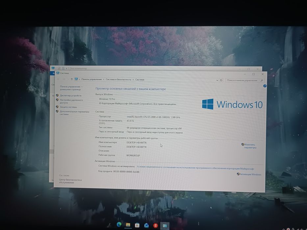
Task: Open Дополнительные параметры системы
Action: tap(74, 113)
